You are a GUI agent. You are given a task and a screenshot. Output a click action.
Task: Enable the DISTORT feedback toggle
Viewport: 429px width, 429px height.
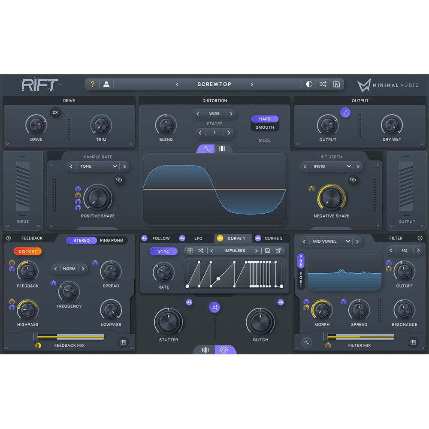click(27, 251)
